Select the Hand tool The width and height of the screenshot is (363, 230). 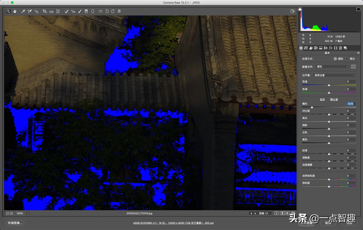(15, 11)
